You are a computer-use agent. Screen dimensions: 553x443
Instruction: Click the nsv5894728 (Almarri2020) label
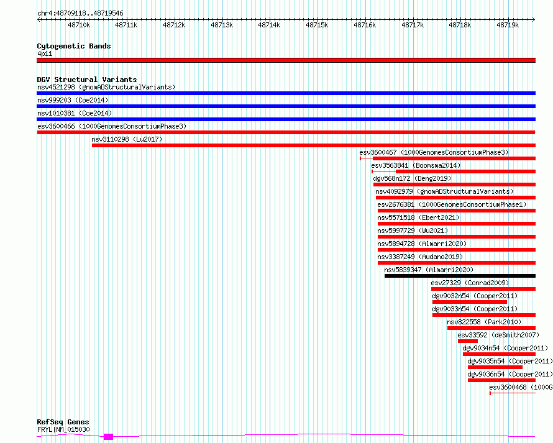(x=422, y=244)
